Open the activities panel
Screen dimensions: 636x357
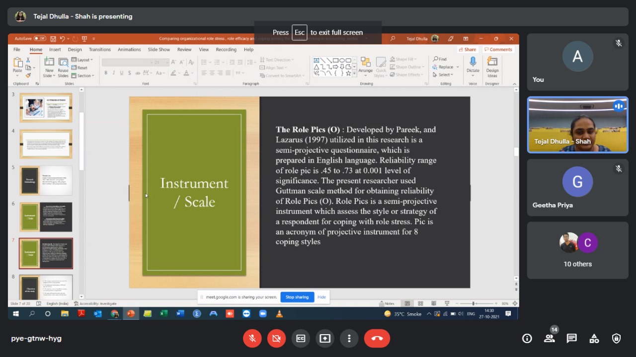click(594, 339)
